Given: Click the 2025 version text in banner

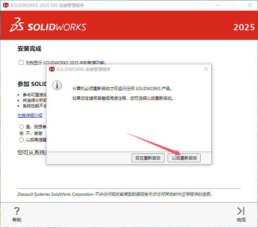Looking at the screenshot, I should pos(244,28).
